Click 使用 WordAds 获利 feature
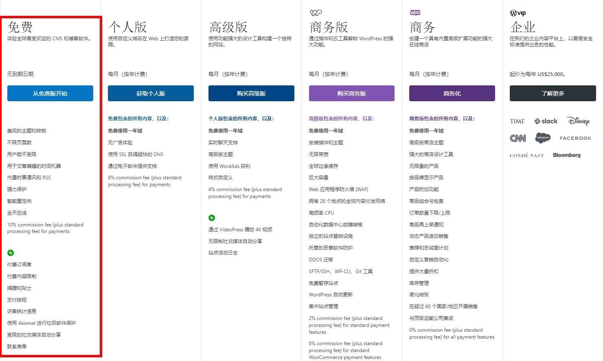The height and width of the screenshot is (361, 603). pos(229,166)
